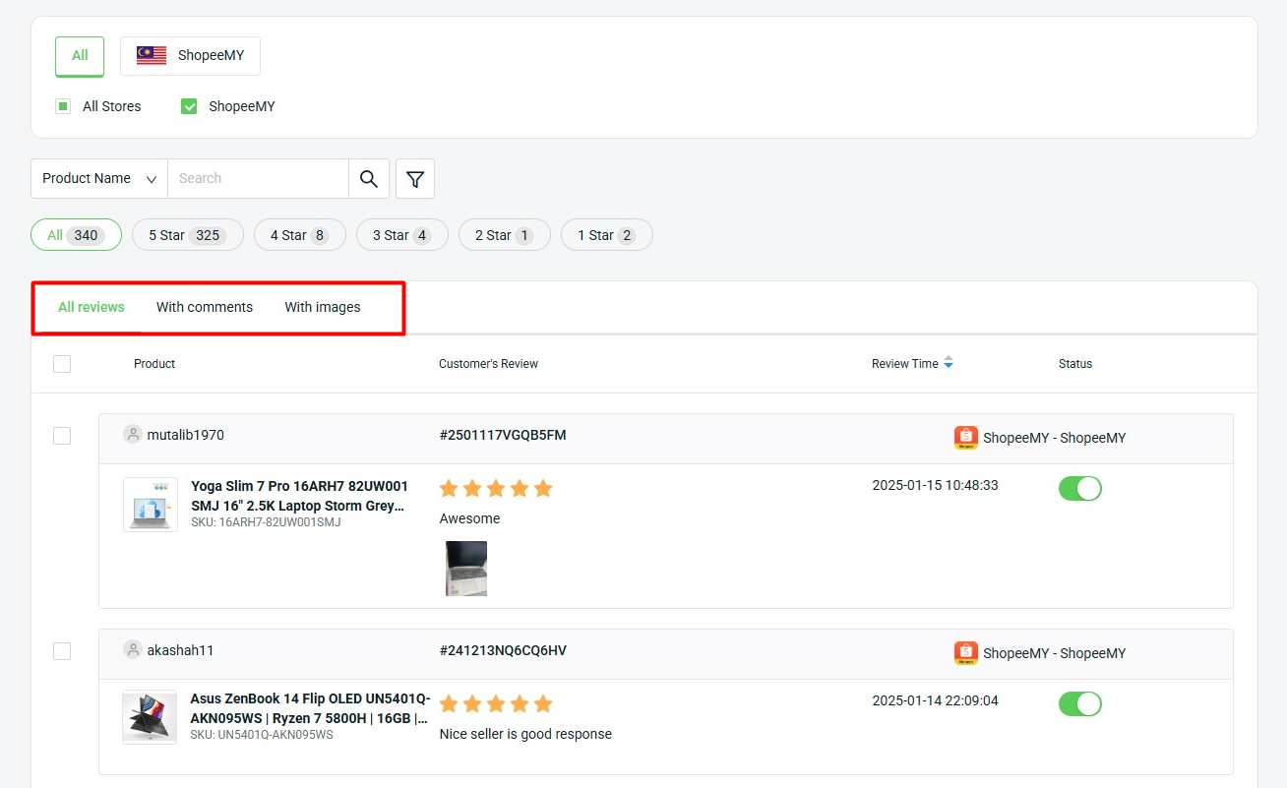Disable status toggle for the Yoga Slim review
Image resolution: width=1287 pixels, height=788 pixels.
point(1079,488)
